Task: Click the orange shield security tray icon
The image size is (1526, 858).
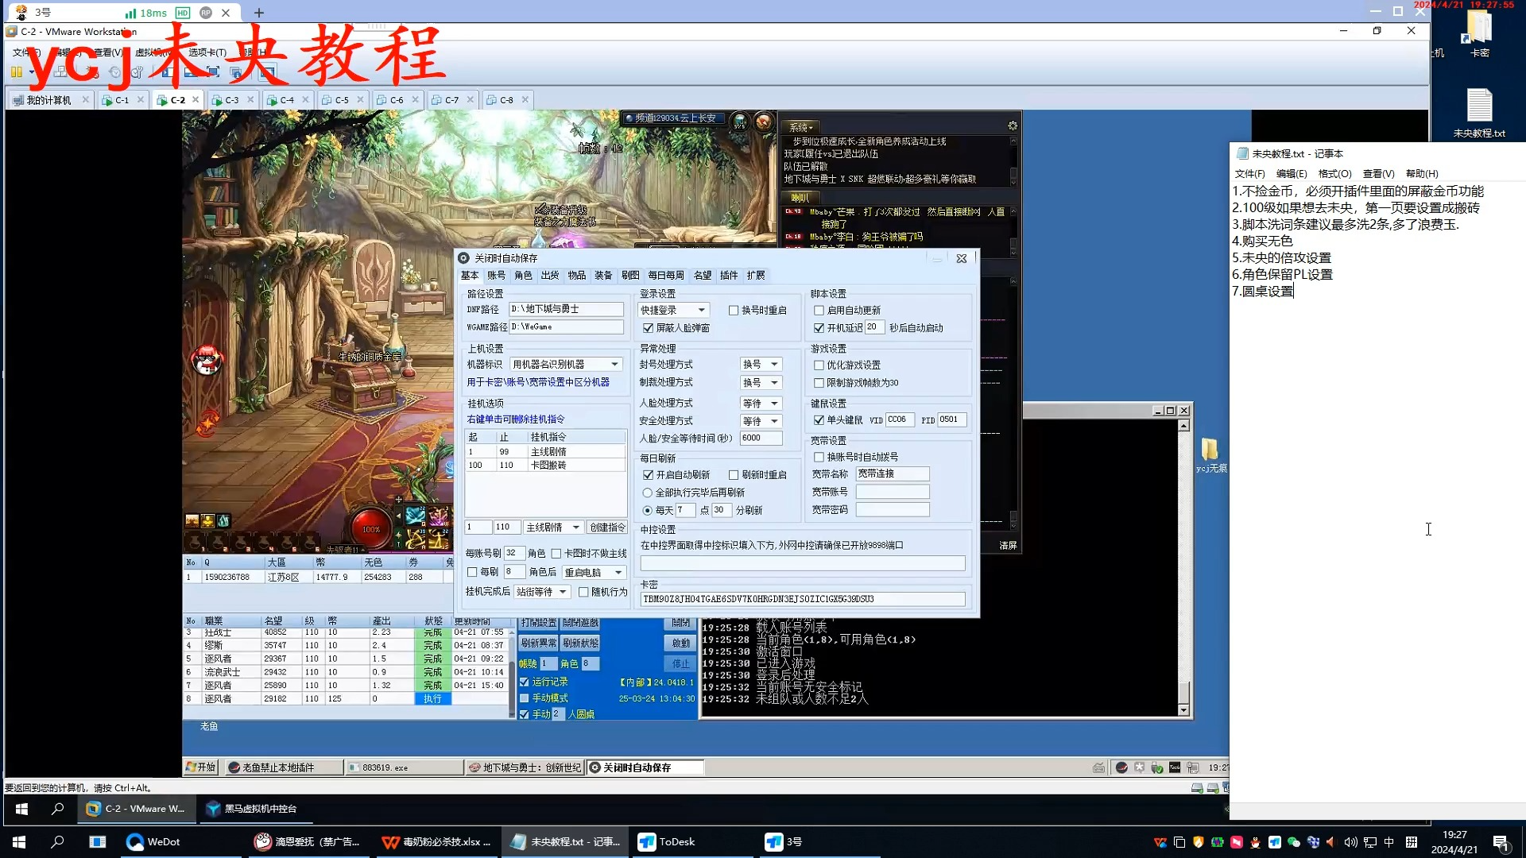Action: click(x=1199, y=842)
